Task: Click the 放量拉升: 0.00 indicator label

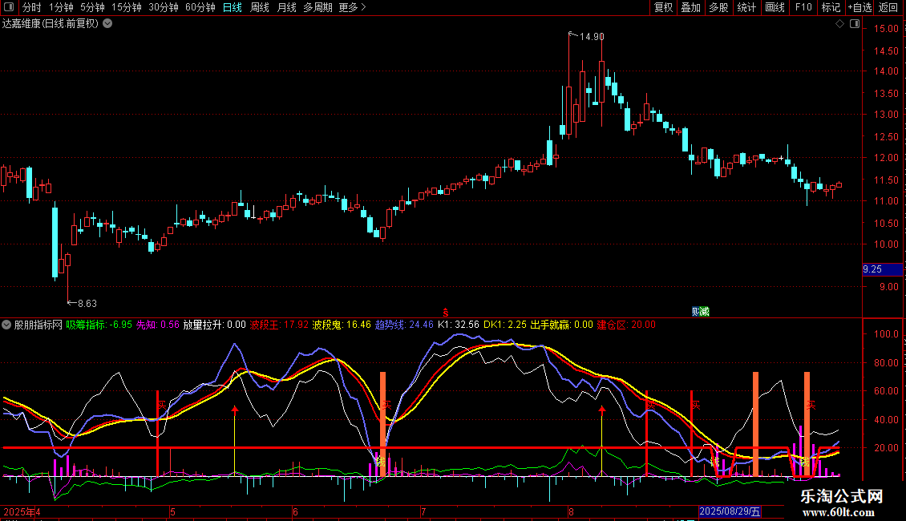Action: point(214,325)
